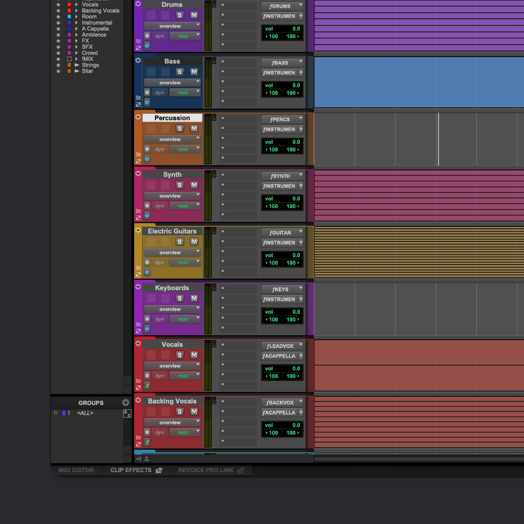524x524 pixels.
Task: Click the fACAPPELLA input selector on Vocals
Action: tap(280, 356)
